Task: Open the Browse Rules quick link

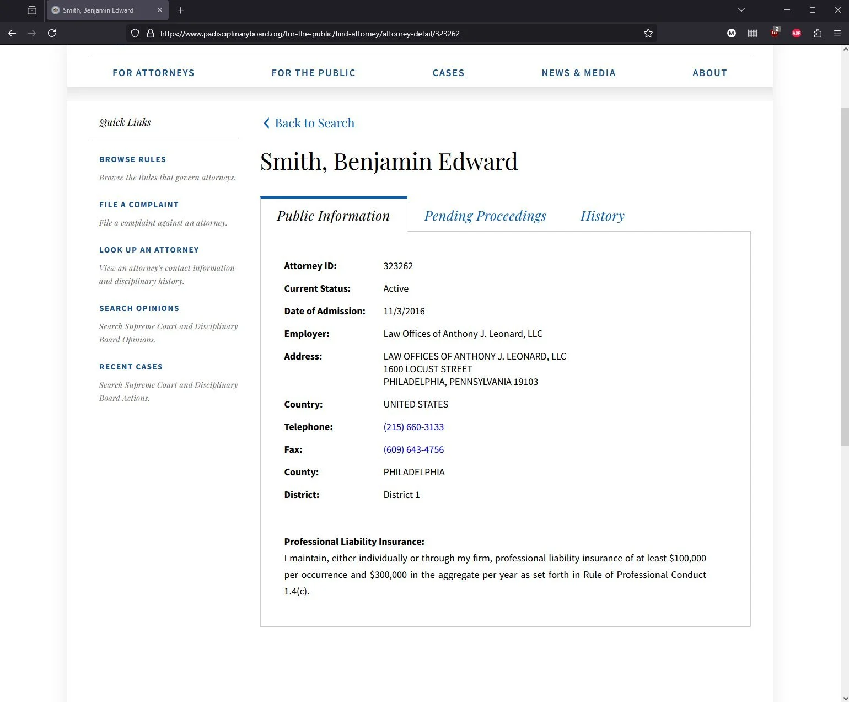Action: (132, 159)
